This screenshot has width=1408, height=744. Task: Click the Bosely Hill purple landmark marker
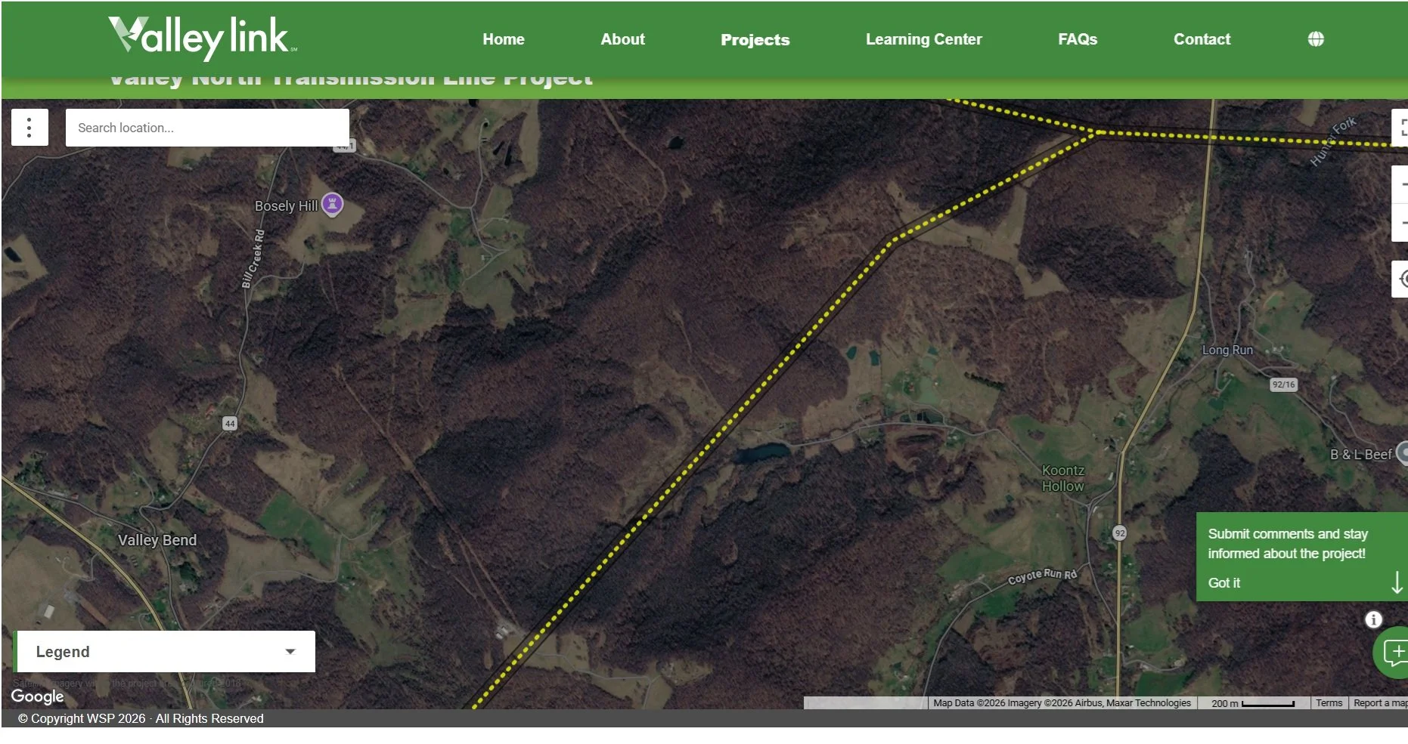tap(332, 204)
